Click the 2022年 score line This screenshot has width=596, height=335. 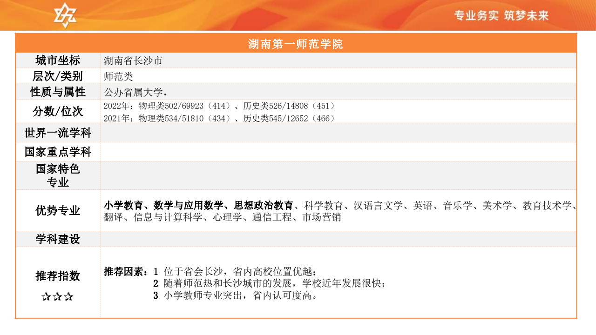point(219,106)
